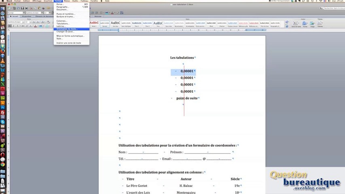Open the ribbon font name combo box
Viewport: 345px width, 194px height.
click(x=16, y=22)
